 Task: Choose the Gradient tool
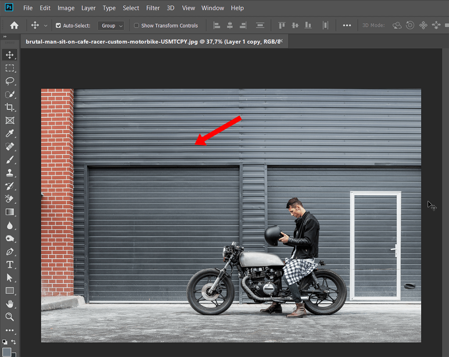click(10, 212)
